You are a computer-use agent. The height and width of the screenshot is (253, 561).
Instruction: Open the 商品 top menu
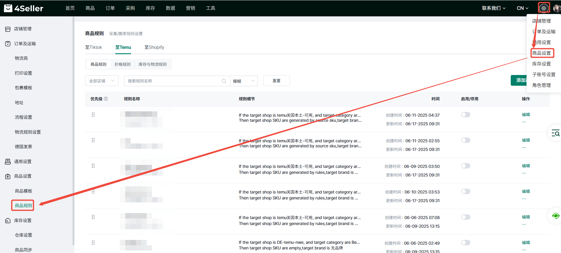click(x=90, y=8)
